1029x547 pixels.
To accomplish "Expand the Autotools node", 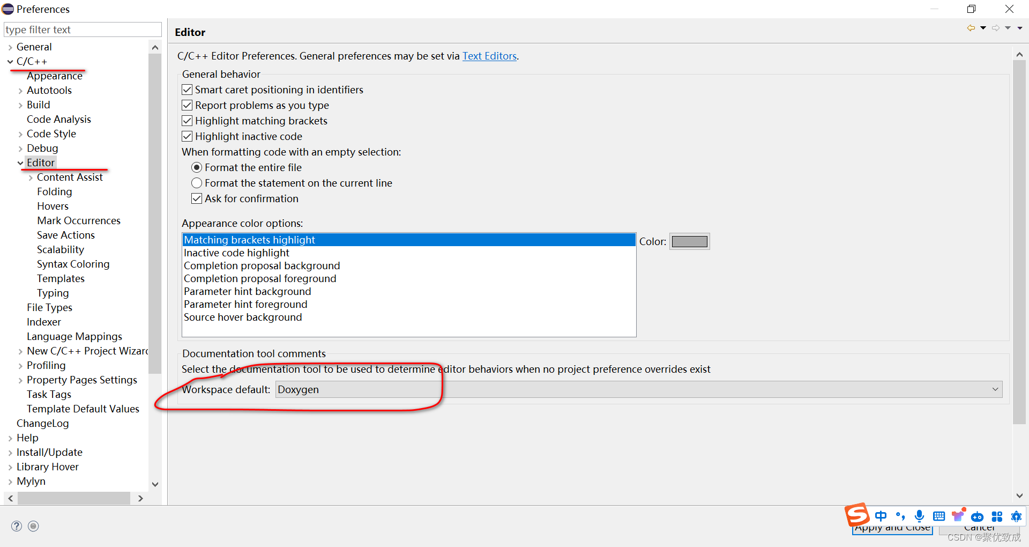I will 20,91.
